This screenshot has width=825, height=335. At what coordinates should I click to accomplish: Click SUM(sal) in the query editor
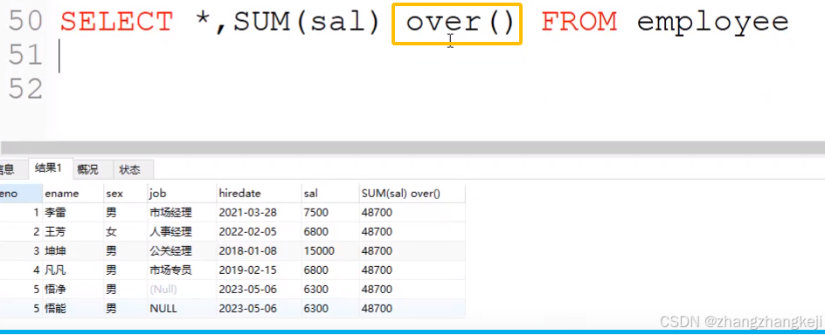307,23
